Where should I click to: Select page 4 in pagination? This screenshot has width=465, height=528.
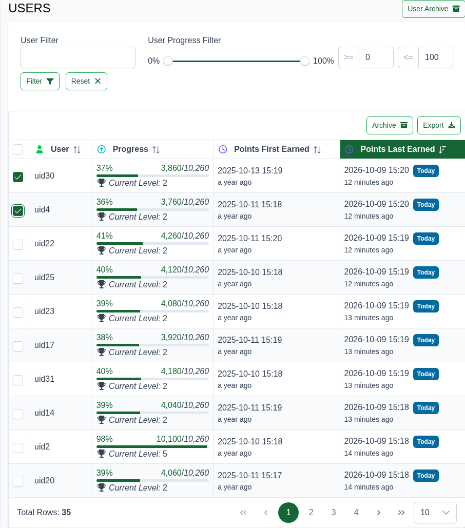click(x=356, y=513)
